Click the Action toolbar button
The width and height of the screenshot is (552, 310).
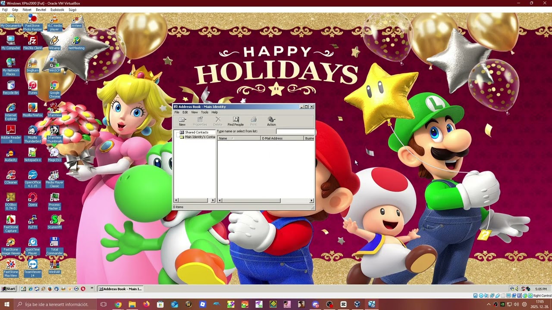coord(271,121)
